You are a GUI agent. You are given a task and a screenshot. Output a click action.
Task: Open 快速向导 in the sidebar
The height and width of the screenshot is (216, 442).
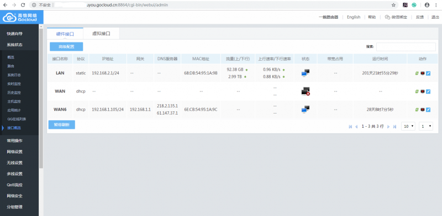pos(15,34)
